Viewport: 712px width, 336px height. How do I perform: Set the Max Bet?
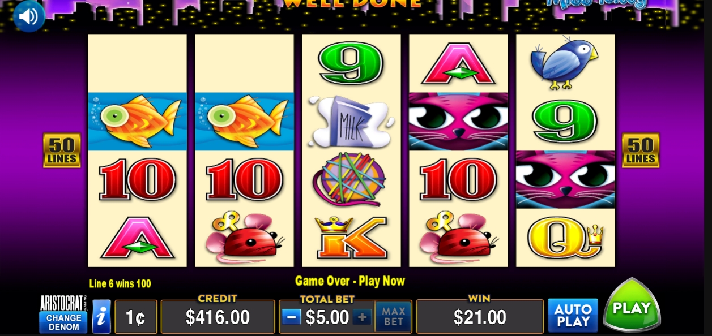(x=393, y=317)
